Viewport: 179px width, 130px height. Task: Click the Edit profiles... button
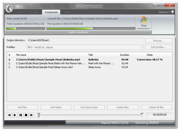pyautogui.click(x=159, y=47)
